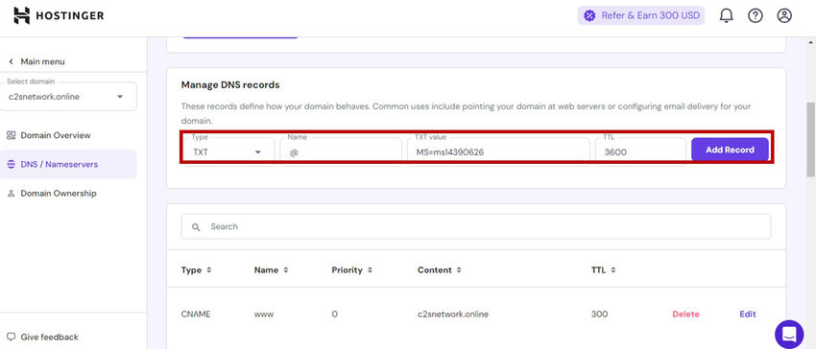This screenshot has width=816, height=349.
Task: Click the Add Record button
Action: (x=730, y=150)
